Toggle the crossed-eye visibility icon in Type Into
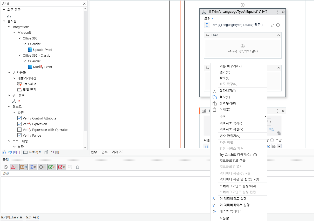The width and height of the screenshot is (314, 221). pos(274,146)
